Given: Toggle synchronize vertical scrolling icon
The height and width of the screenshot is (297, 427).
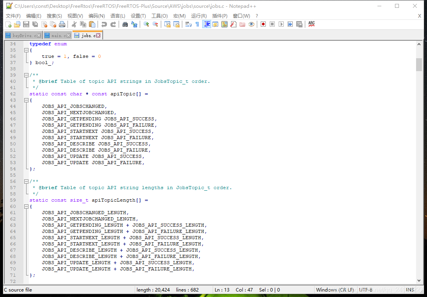Looking at the screenshot, I should coord(167,24).
